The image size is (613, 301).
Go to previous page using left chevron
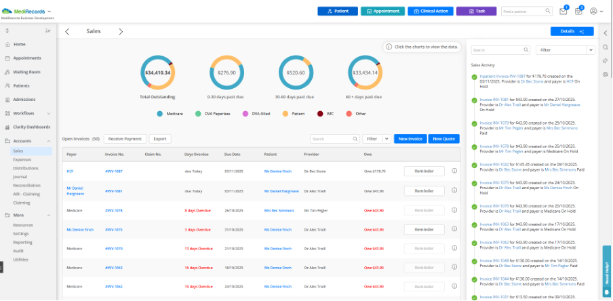67,31
